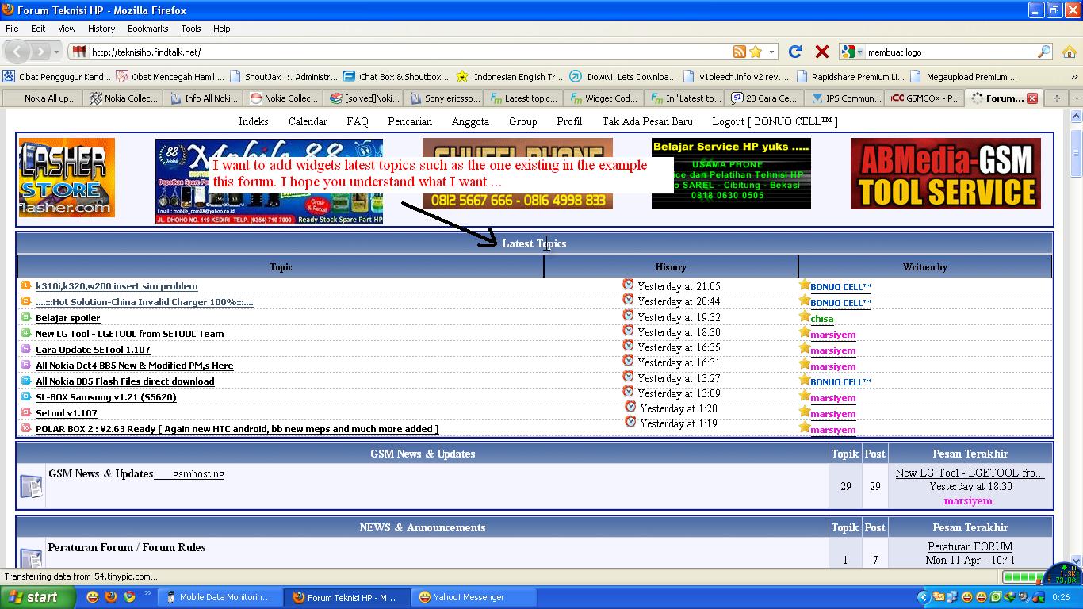
Task: Expand the bookmarks toolbar overflow chevron
Action: point(1074,77)
